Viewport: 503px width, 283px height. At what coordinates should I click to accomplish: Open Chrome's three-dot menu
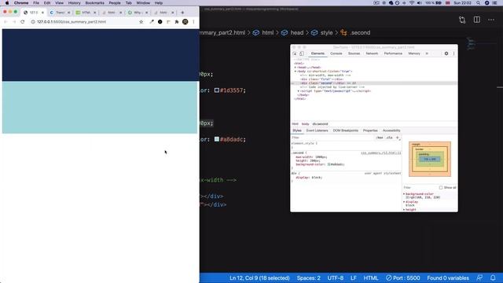point(193,22)
